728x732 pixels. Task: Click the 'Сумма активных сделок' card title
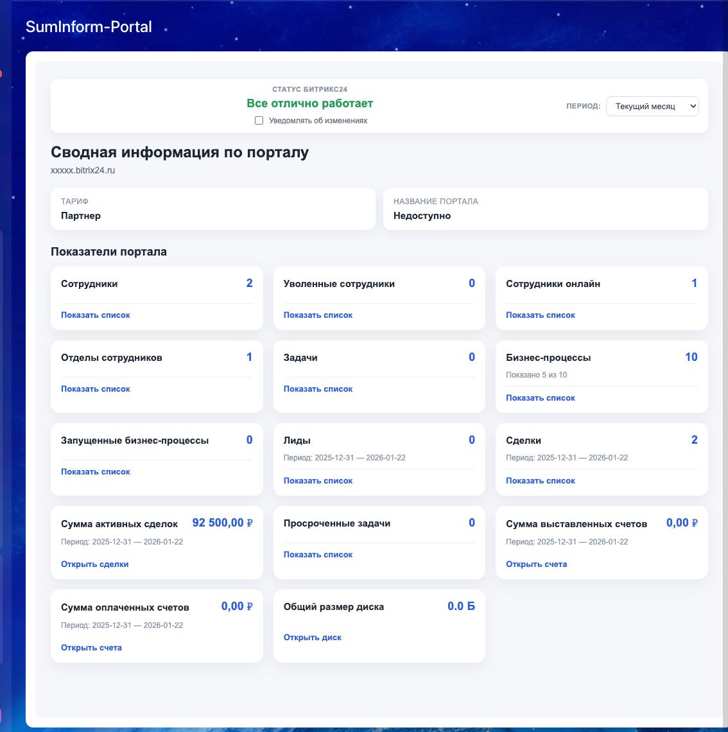[119, 524]
